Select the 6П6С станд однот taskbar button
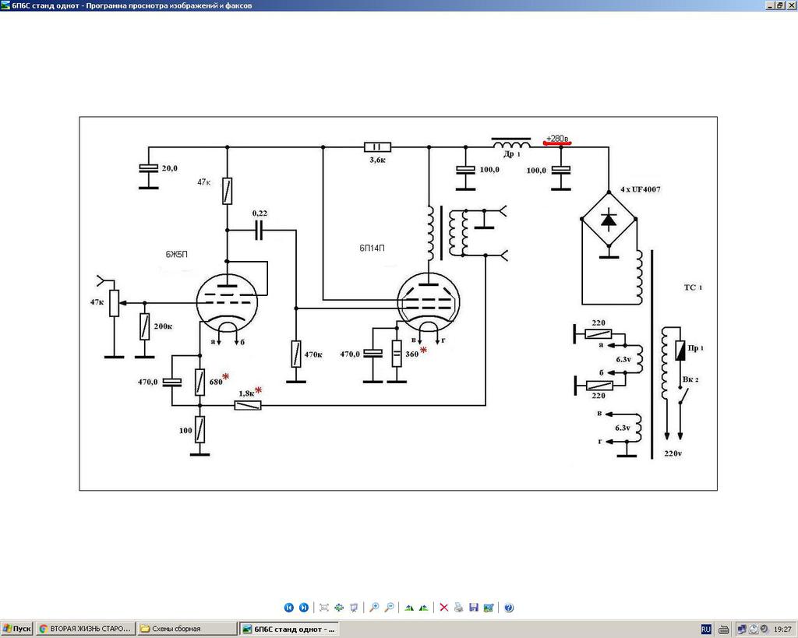The height and width of the screenshot is (638, 798). (x=289, y=629)
